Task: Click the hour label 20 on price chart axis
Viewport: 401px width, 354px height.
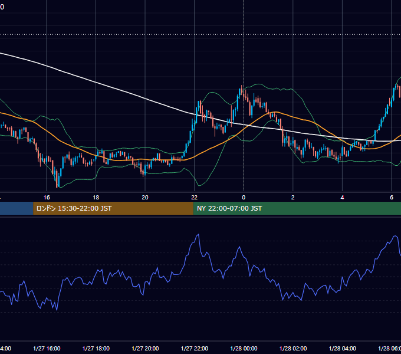Action: 145,198
